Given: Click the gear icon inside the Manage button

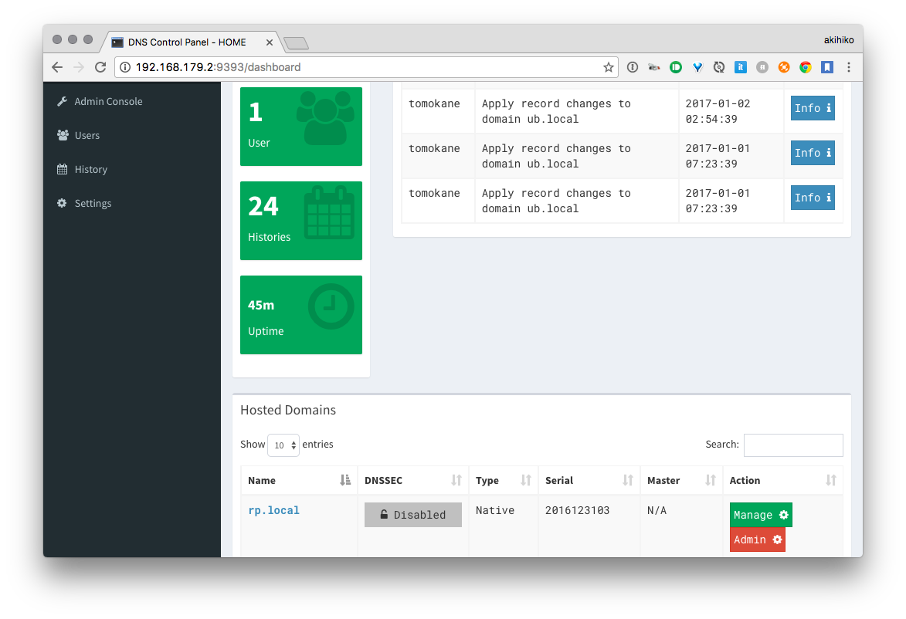Looking at the screenshot, I should click(784, 515).
